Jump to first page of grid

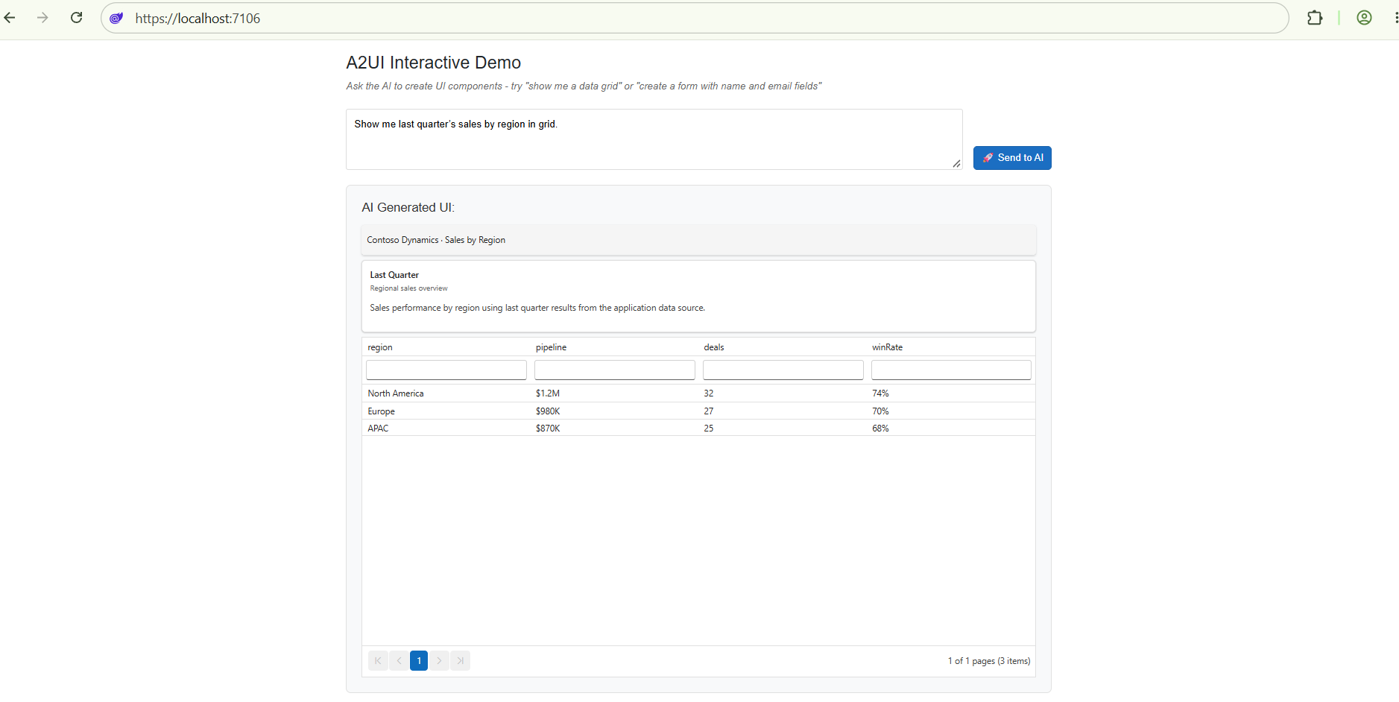(x=378, y=661)
